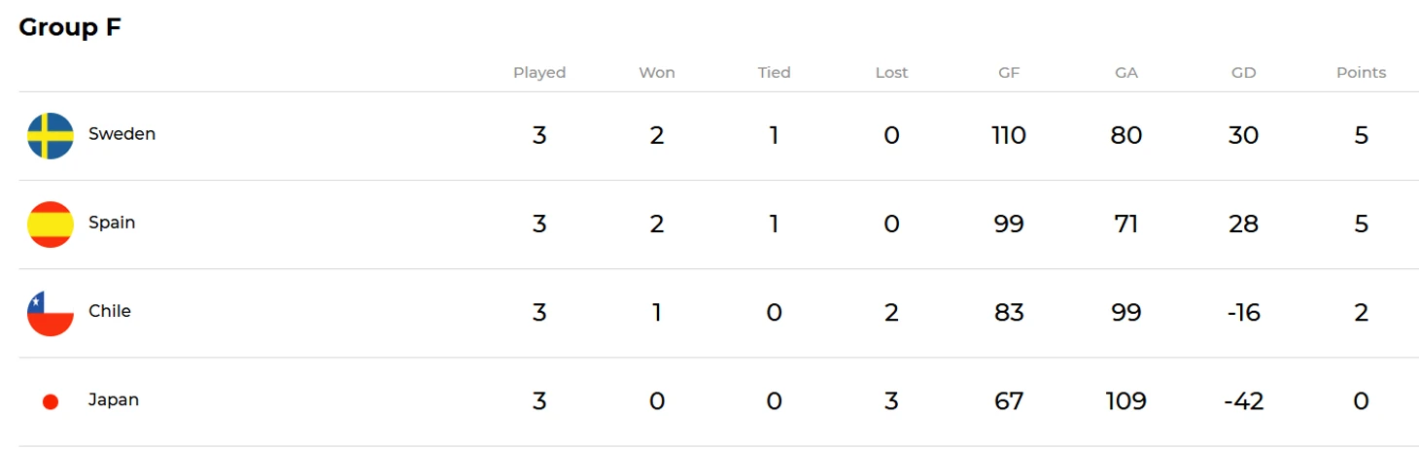
Task: Click the GF column header
Action: pyautogui.click(x=1009, y=73)
